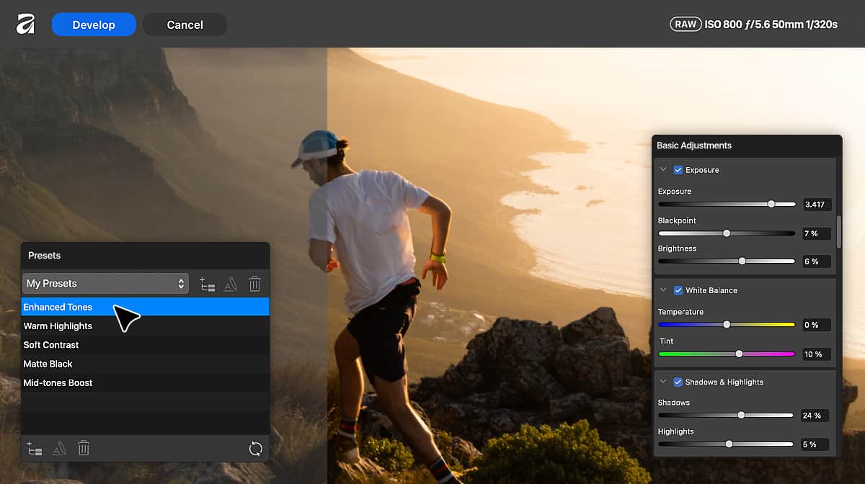Click the RAW badge in top bar
This screenshot has width=865, height=484.
686,24
